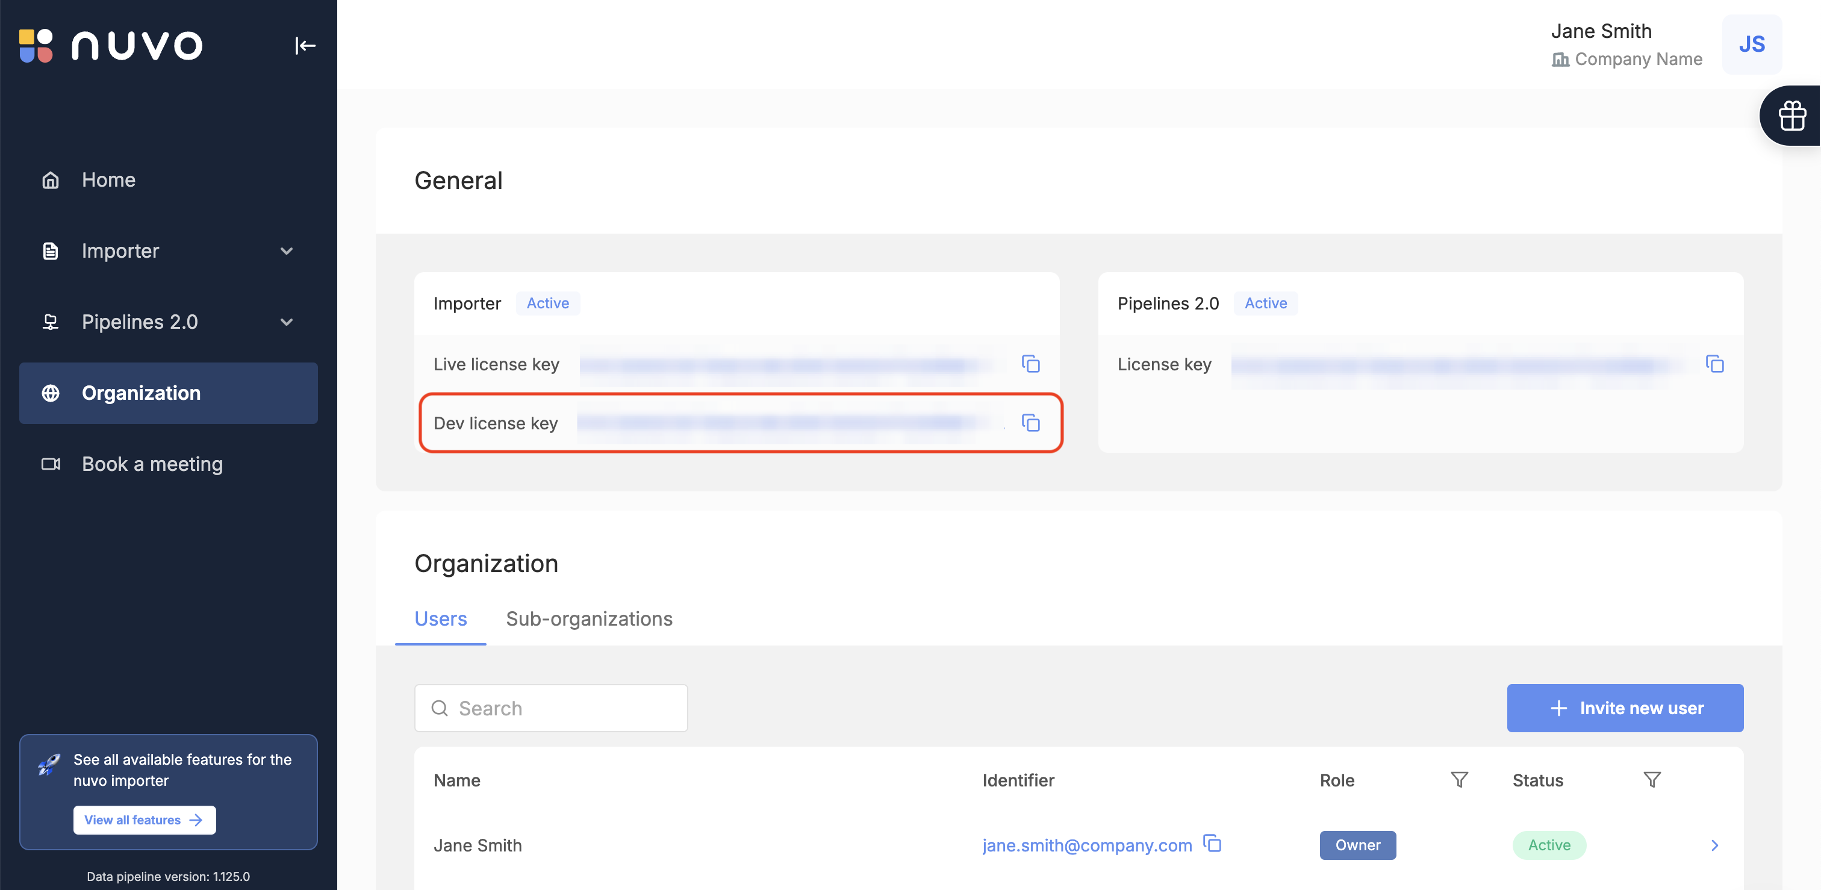Click the gift/features icon in top right corner
This screenshot has width=1821, height=890.
(x=1793, y=113)
